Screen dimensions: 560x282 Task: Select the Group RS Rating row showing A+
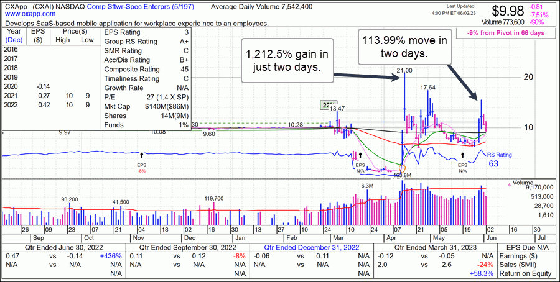(x=146, y=42)
